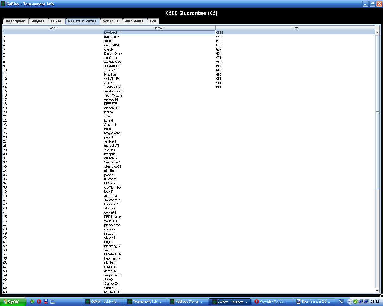Image resolution: width=383 pixels, height=306 pixels.
Task: Open the Windows Start (пуск) button
Action: (x=13, y=302)
